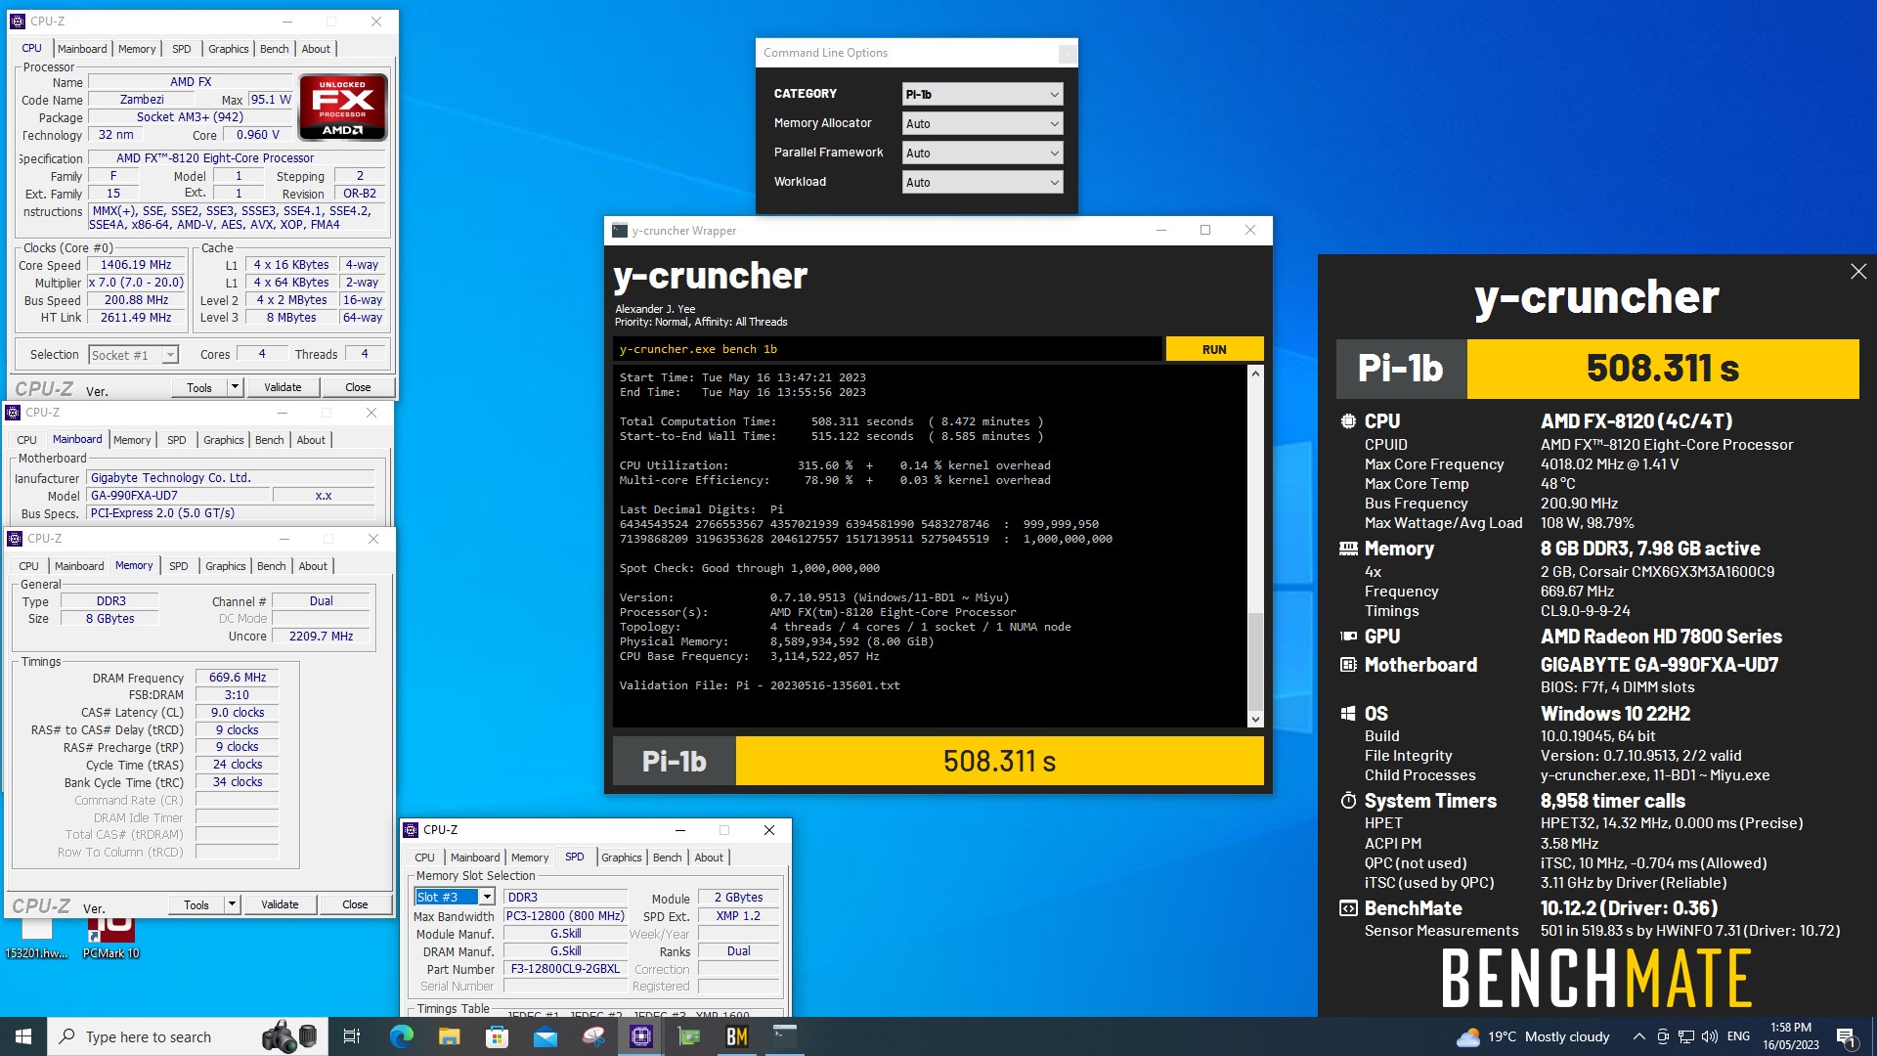Click the DRAM Frequency value 669.6 MHz
Viewport: 1877px width, 1056px height.
[x=238, y=678]
